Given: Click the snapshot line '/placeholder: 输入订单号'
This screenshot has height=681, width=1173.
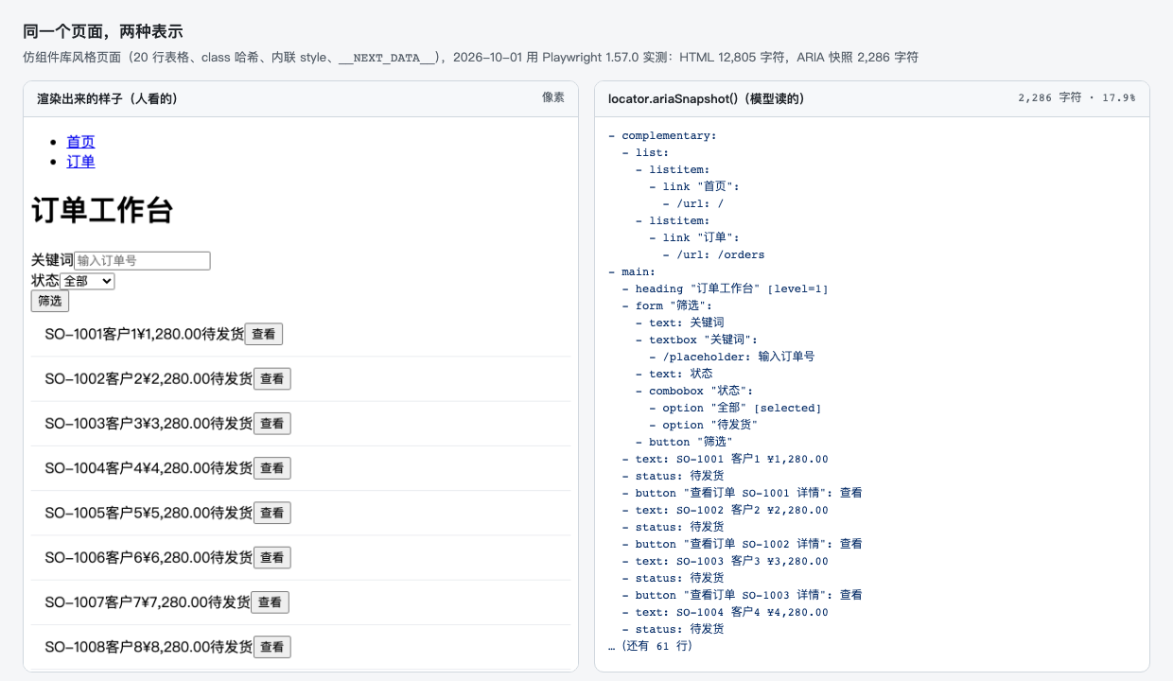Looking at the screenshot, I should [x=731, y=357].
